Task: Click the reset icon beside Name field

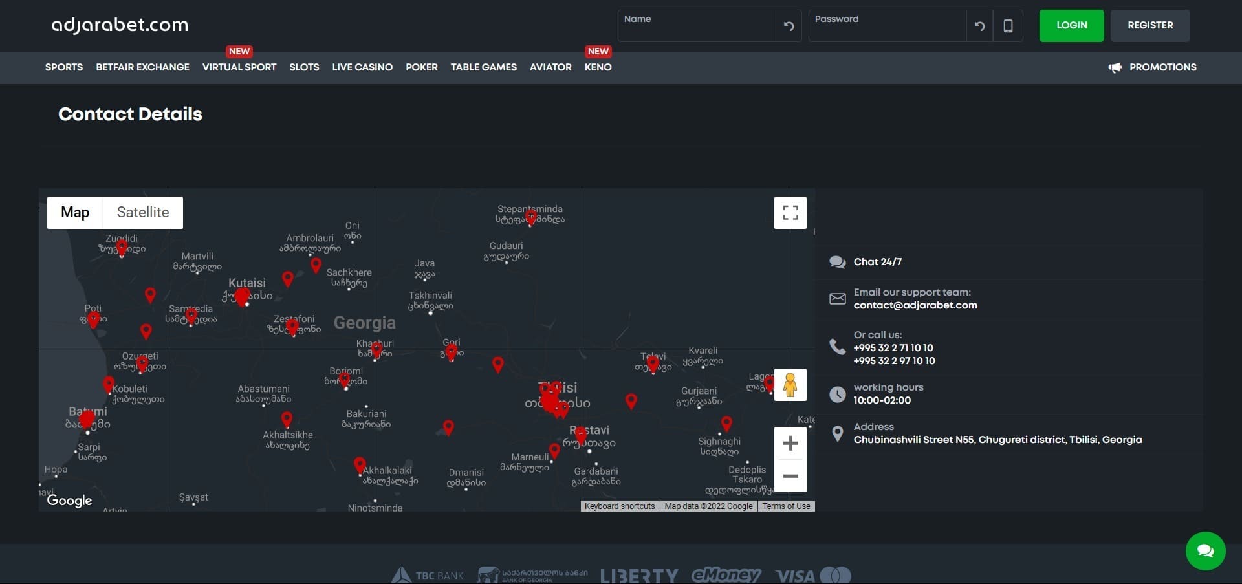Action: tap(789, 26)
